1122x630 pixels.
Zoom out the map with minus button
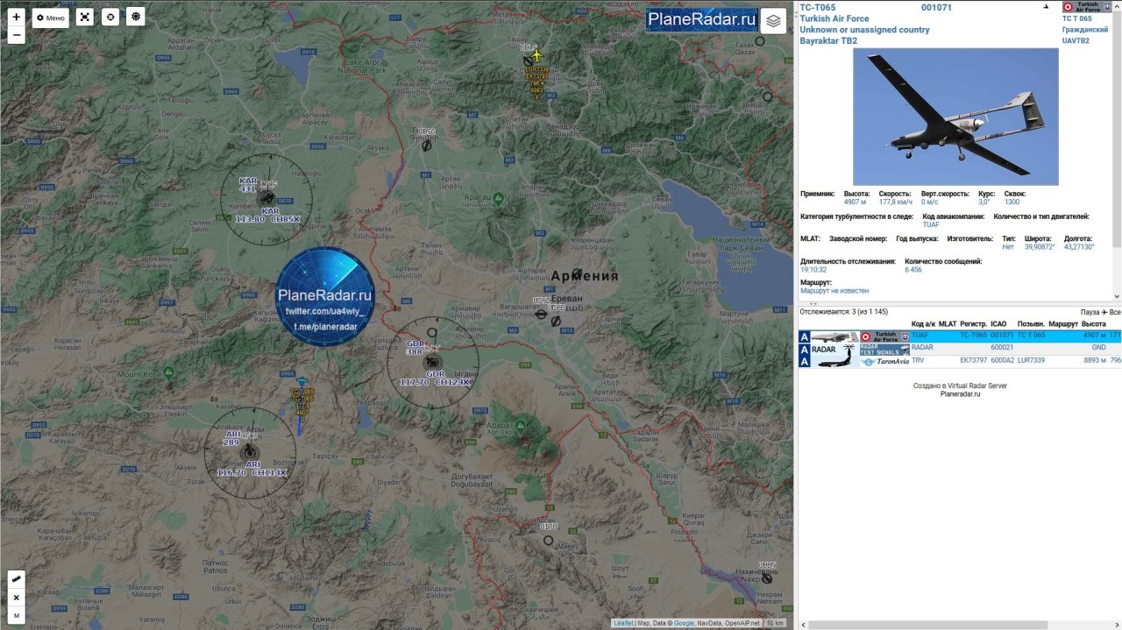[x=16, y=35]
